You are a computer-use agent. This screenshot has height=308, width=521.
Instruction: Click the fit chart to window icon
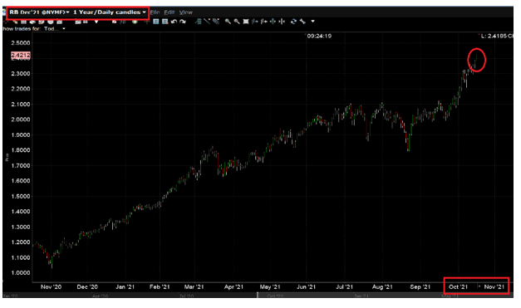pyautogui.click(x=246, y=22)
